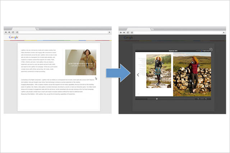Go forward using the right browser's forward arrow
This screenshot has width=230, height=153.
coord(124,33)
